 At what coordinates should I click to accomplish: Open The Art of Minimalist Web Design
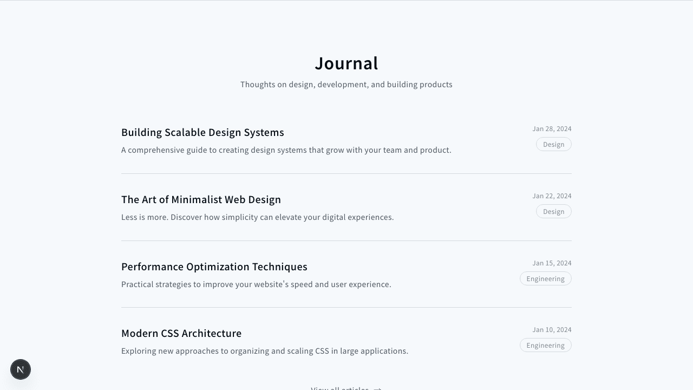[x=201, y=200]
